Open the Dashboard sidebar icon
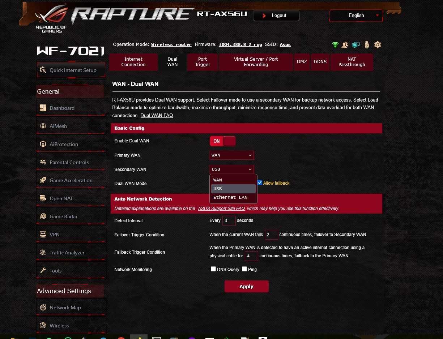Viewport: 443px width, 339px height. (x=43, y=108)
